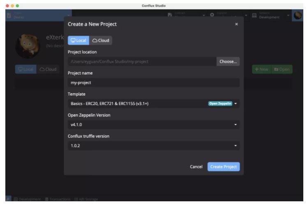307x205 pixels.
Task: Expand the Template dropdown arrow
Action: 235,104
